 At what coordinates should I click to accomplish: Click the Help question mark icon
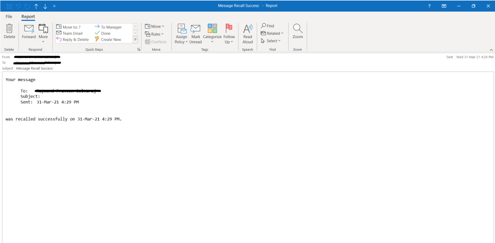point(429,6)
